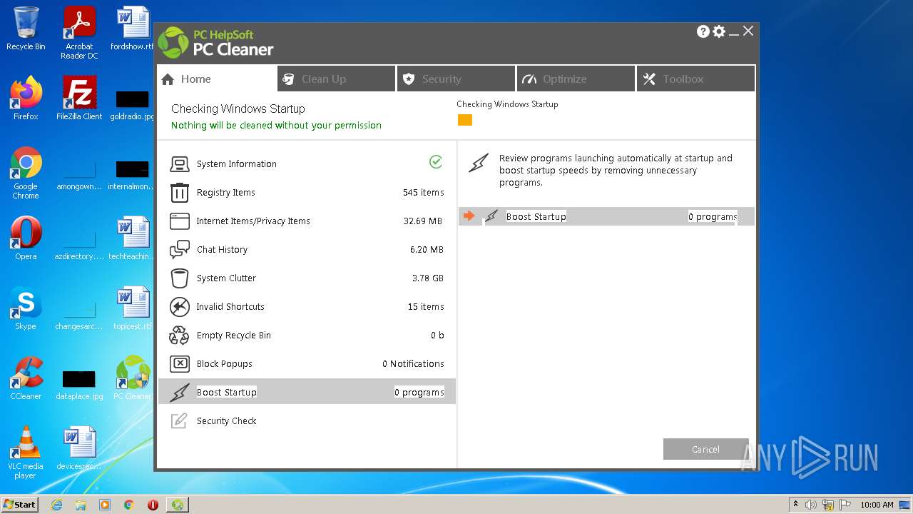Image resolution: width=913 pixels, height=514 pixels.
Task: Open Windows Explorer from the taskbar
Action: click(x=81, y=505)
